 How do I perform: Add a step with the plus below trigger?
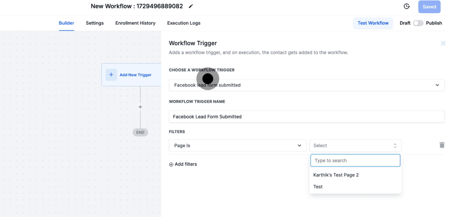tap(140, 107)
